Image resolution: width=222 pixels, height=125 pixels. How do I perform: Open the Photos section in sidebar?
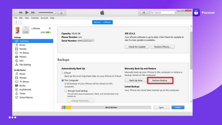click(x=23, y=57)
